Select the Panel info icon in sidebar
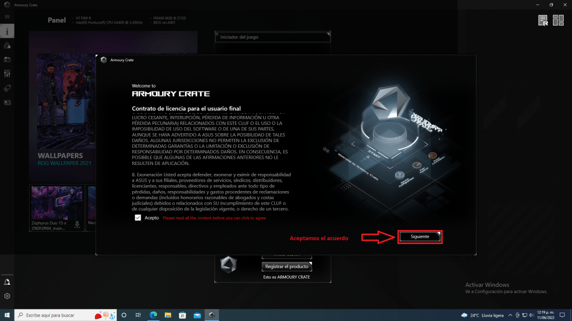The image size is (572, 321). (x=7, y=31)
